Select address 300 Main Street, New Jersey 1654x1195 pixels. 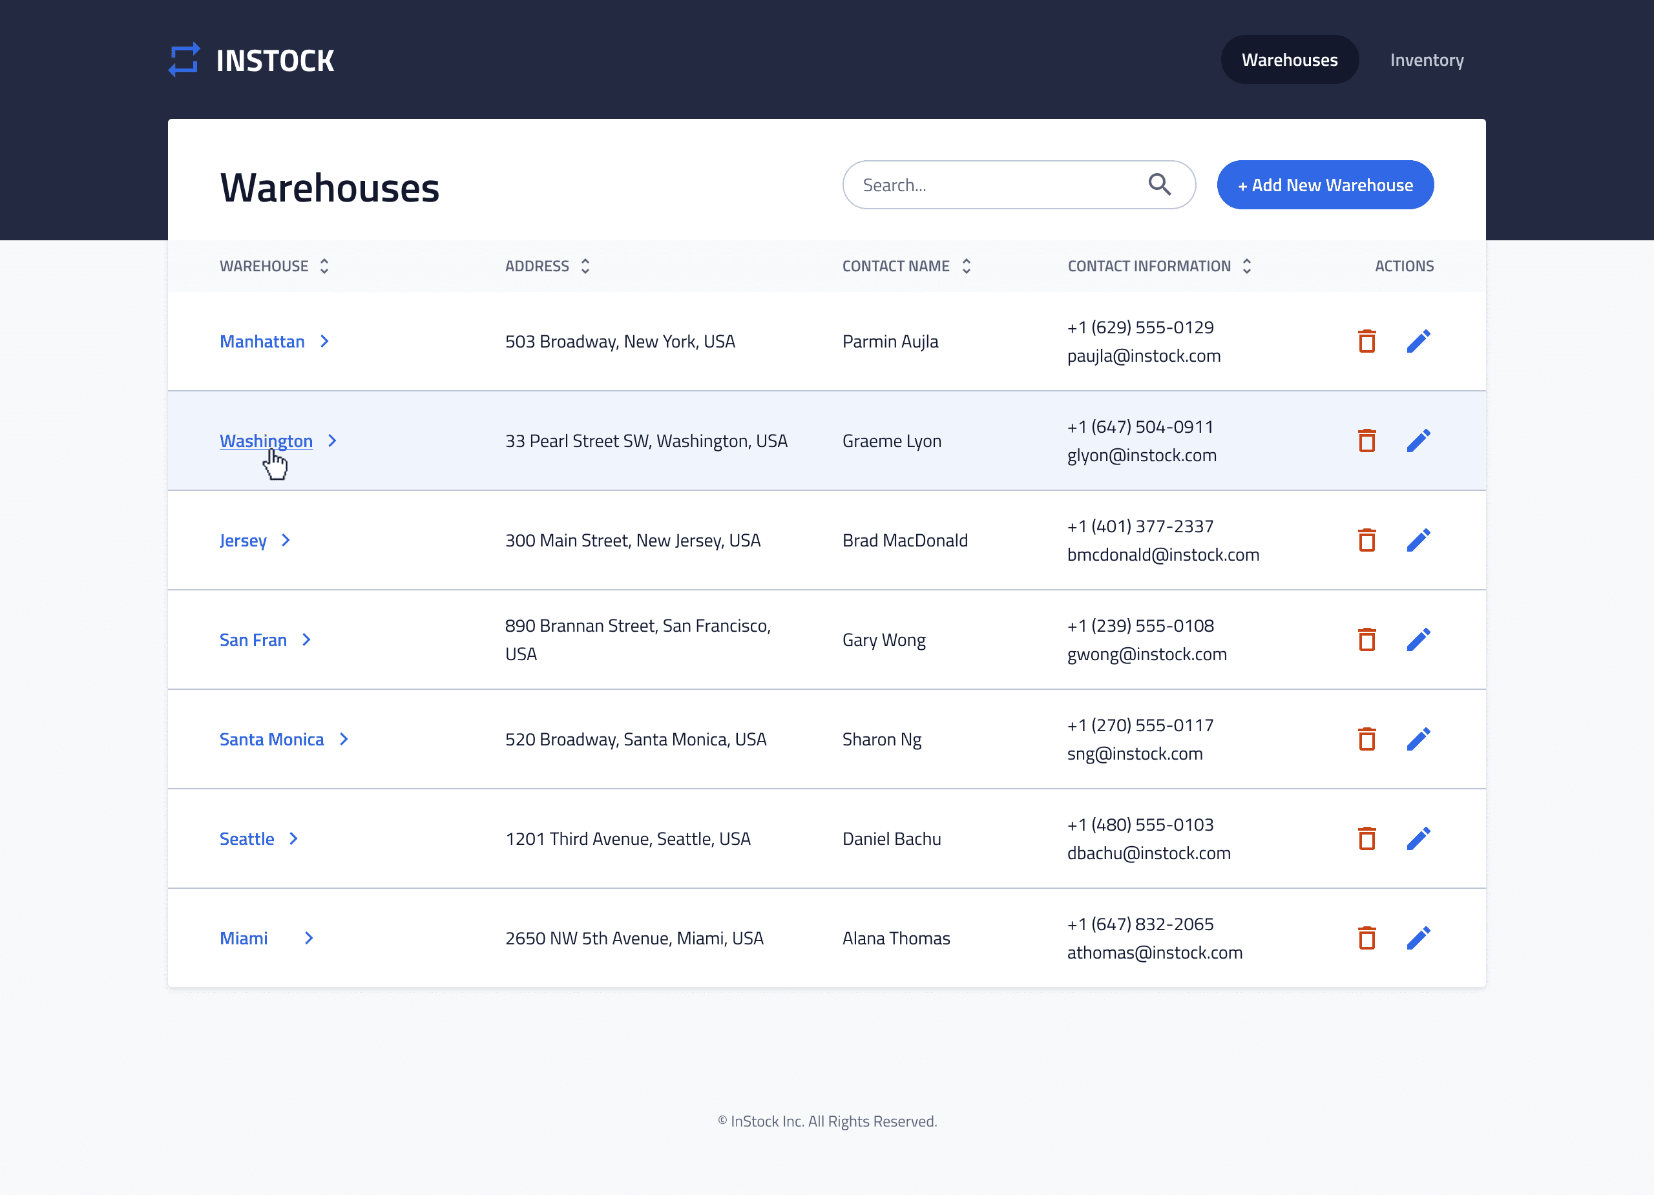(x=633, y=540)
